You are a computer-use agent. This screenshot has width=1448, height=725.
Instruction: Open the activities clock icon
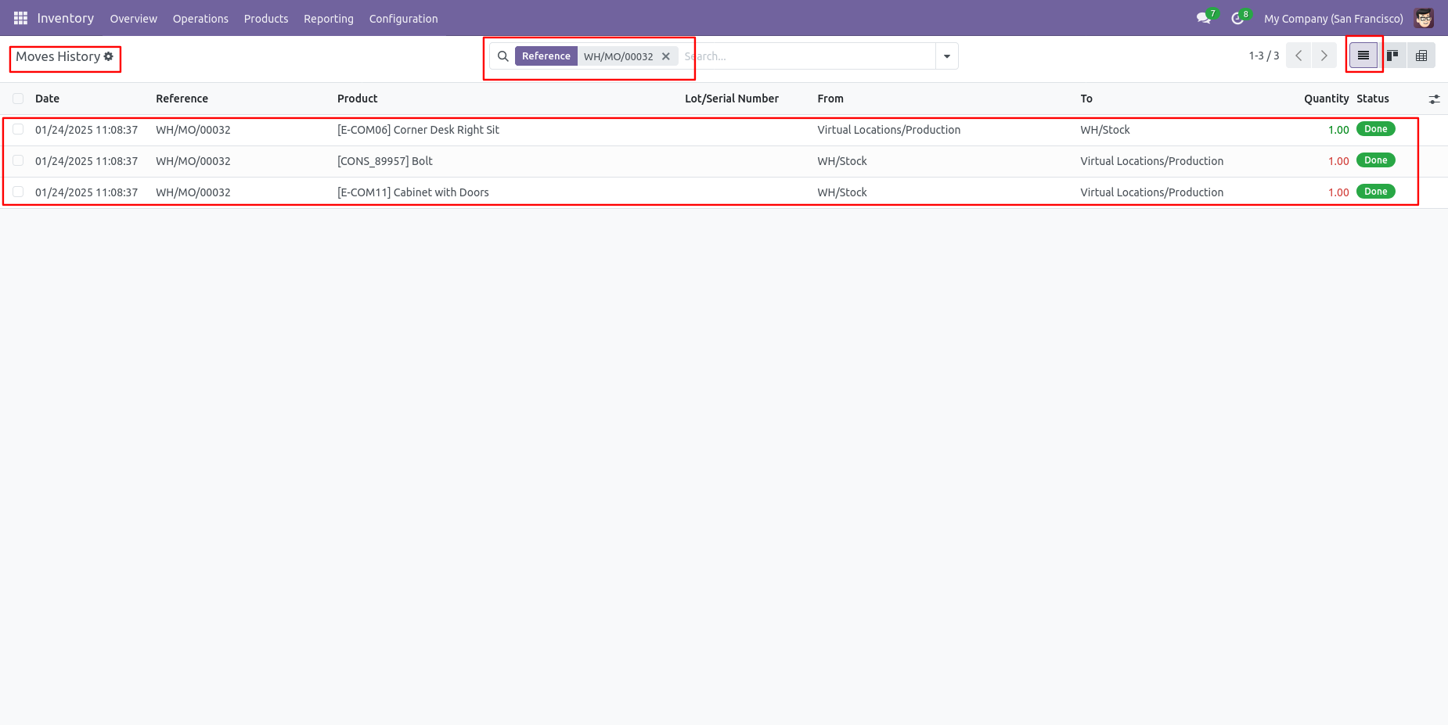coord(1238,18)
